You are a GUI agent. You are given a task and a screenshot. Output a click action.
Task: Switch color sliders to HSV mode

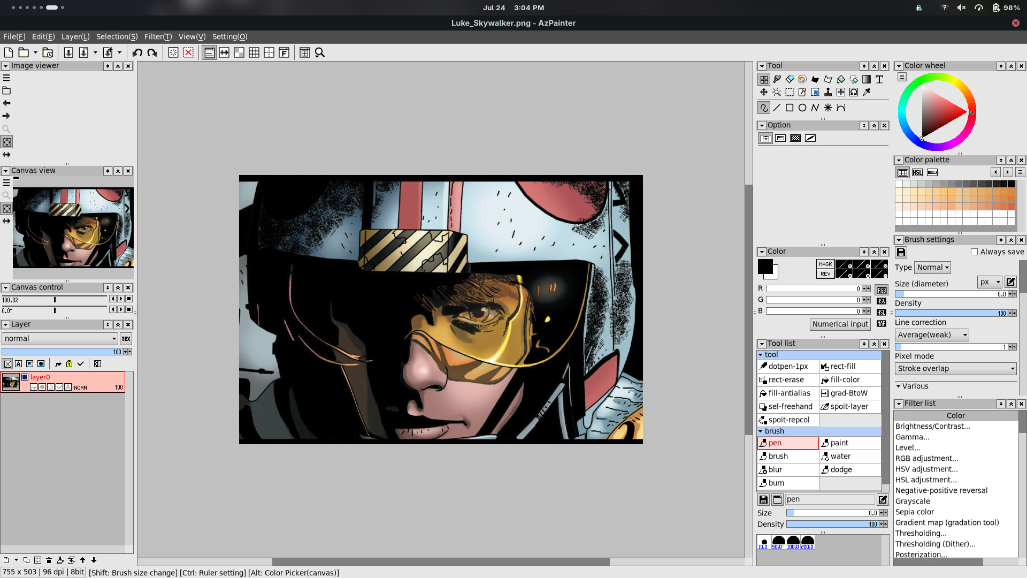pyautogui.click(x=882, y=301)
